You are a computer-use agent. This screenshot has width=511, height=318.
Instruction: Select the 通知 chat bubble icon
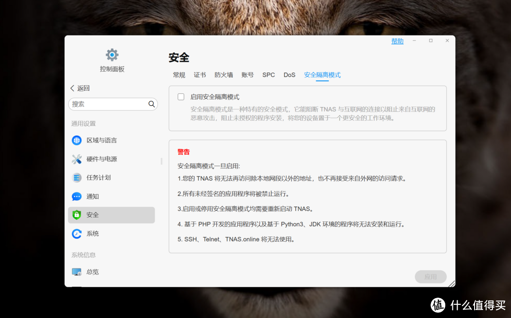pos(77,196)
